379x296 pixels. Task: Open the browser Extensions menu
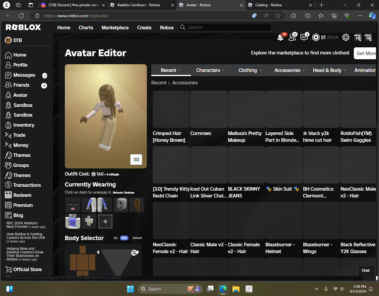point(293,16)
